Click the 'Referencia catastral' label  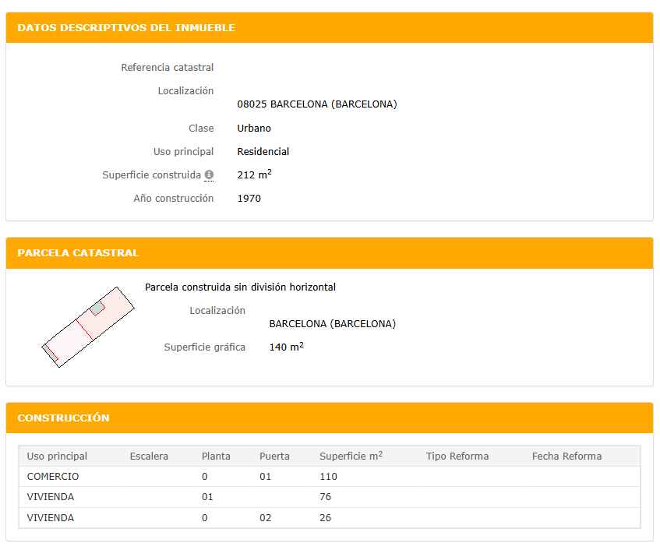[167, 67]
